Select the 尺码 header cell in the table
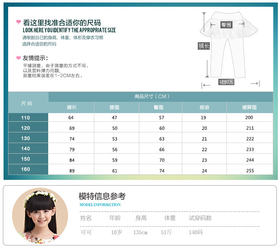Screen dimensions: 280x248 click(x=27, y=103)
